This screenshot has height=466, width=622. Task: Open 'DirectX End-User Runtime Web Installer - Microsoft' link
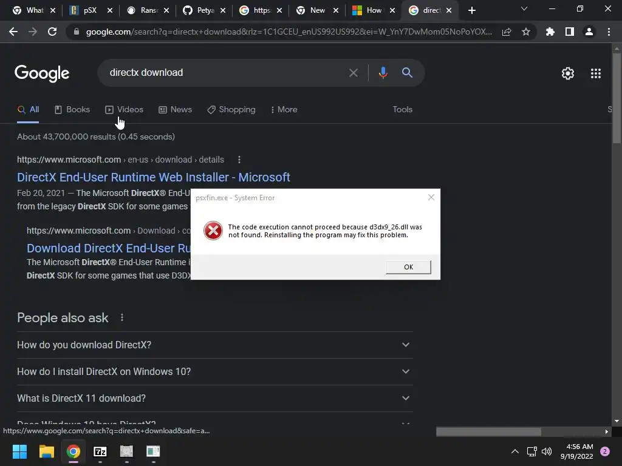(154, 177)
